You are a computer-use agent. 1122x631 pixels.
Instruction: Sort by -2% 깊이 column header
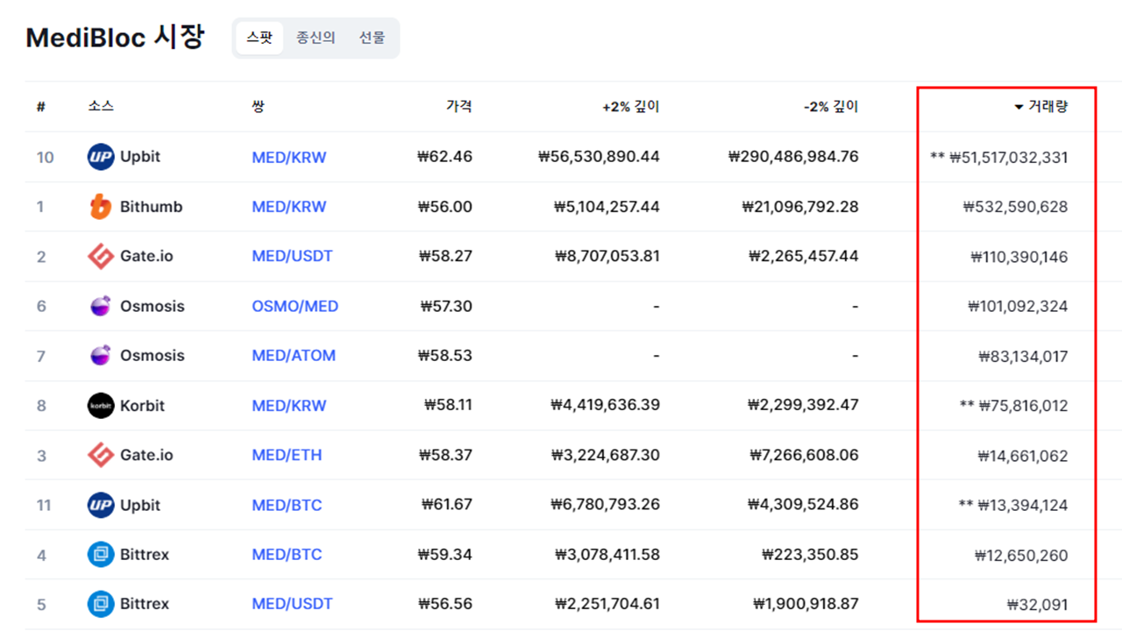tap(831, 107)
